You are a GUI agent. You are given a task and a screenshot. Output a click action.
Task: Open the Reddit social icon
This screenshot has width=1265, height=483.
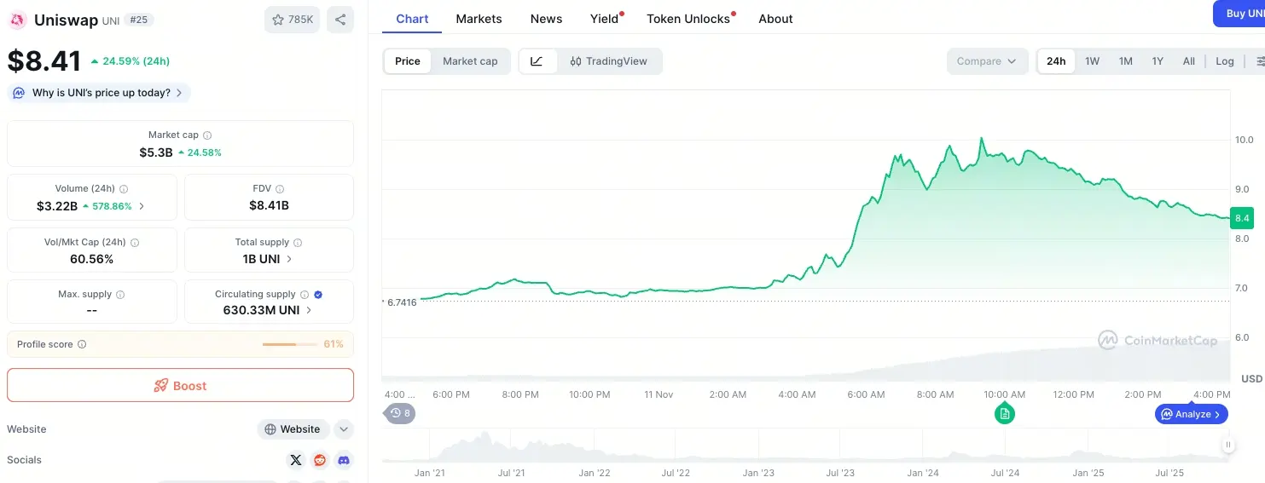tap(320, 460)
